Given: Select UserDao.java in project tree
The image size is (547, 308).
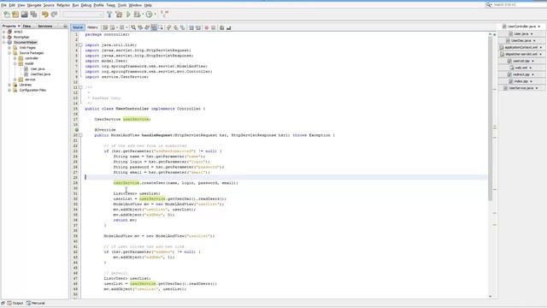Looking at the screenshot, I should click(x=40, y=74).
